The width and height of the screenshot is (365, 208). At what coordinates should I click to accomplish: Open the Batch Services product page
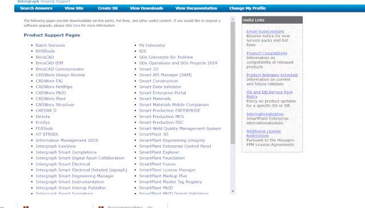(x=50, y=45)
